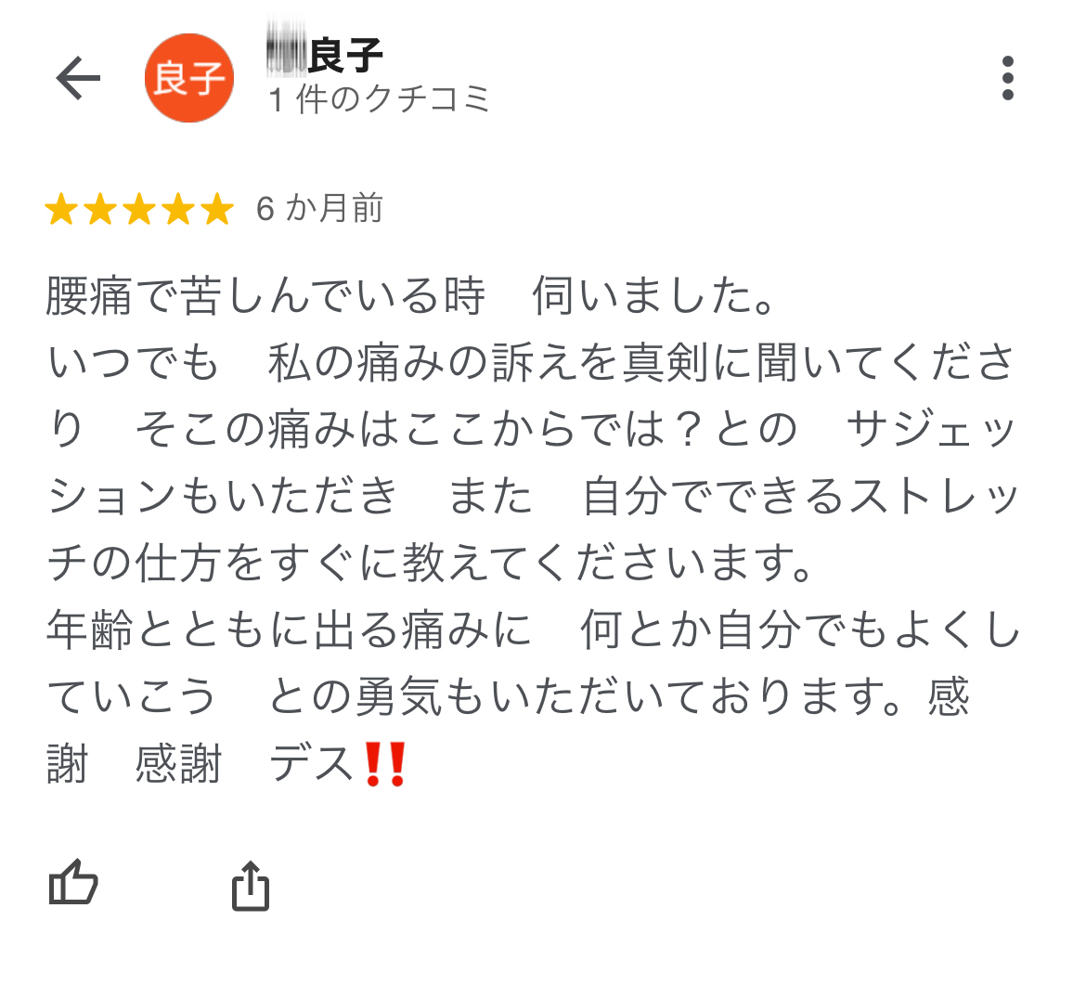1086x986 pixels.
Task: View the reviewer's 1 件のクチコミ
Action: [x=379, y=98]
